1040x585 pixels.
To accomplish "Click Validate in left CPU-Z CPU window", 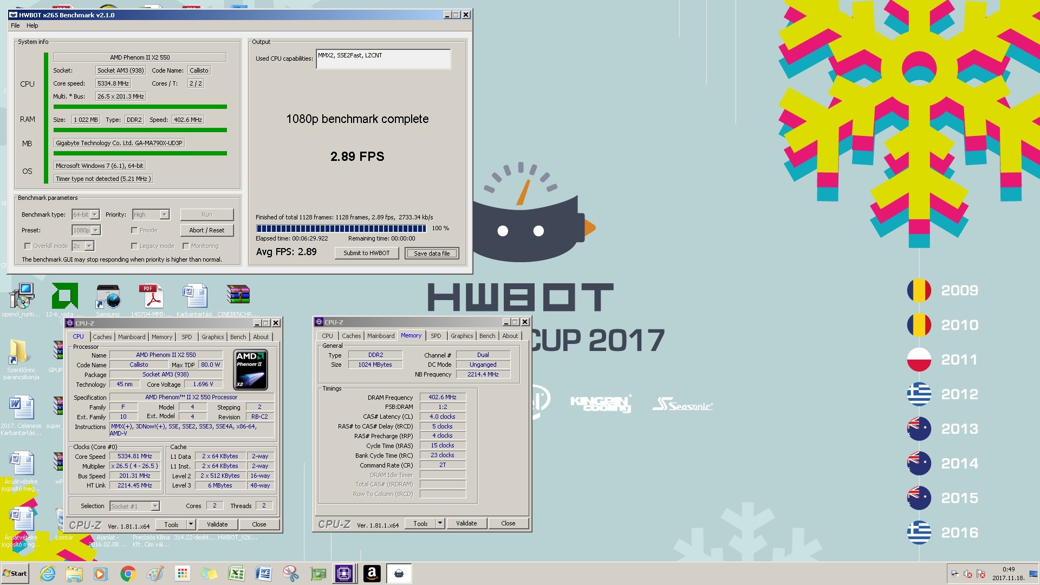I will pos(217,524).
